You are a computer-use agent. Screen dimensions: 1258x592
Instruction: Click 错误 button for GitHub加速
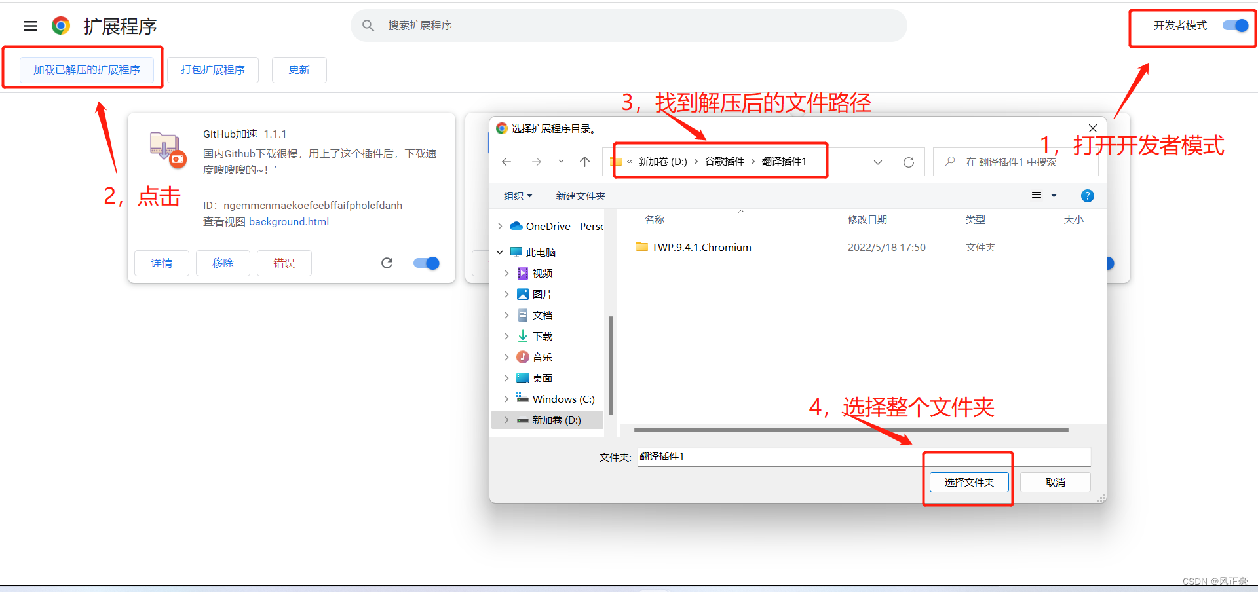click(284, 263)
